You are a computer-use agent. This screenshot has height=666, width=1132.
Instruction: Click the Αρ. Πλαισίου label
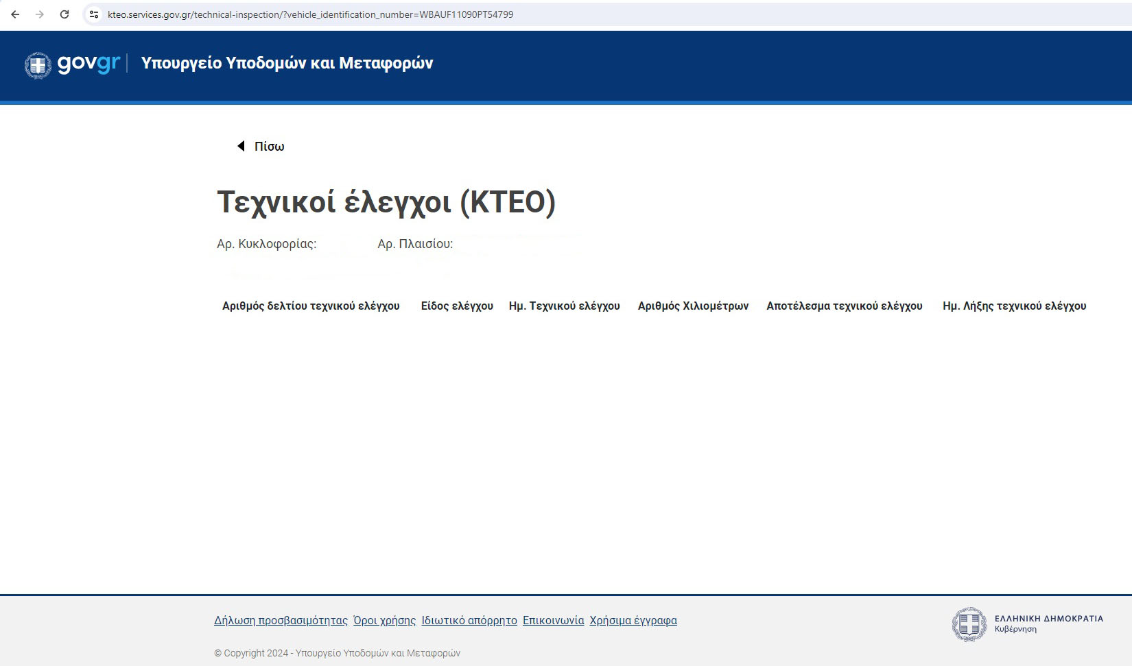415,244
